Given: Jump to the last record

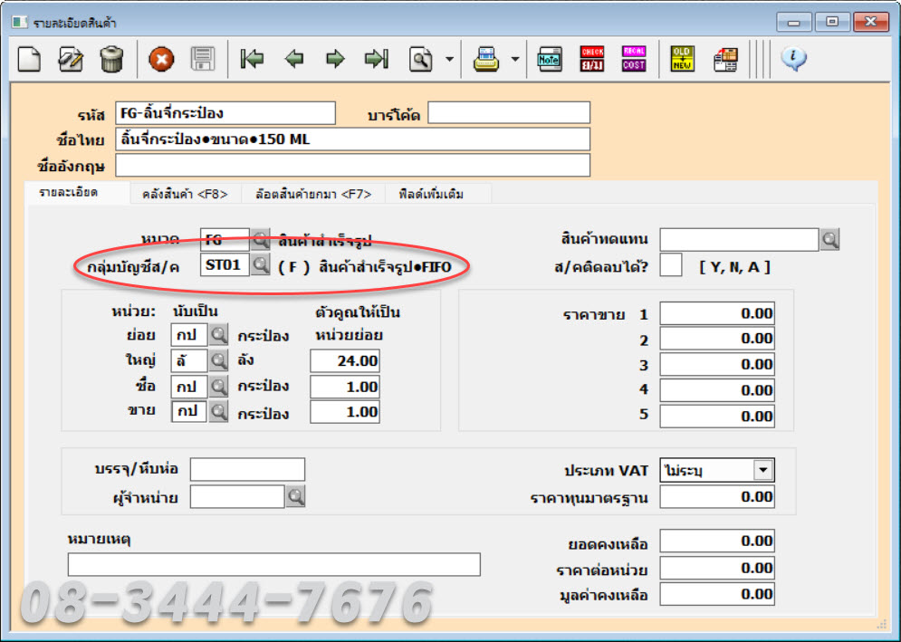Looking at the screenshot, I should (377, 59).
